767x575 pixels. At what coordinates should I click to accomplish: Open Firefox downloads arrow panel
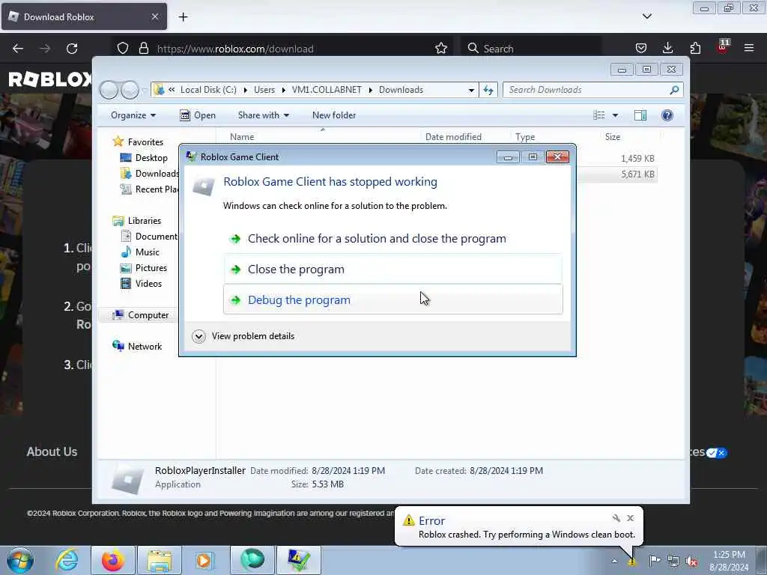667,49
